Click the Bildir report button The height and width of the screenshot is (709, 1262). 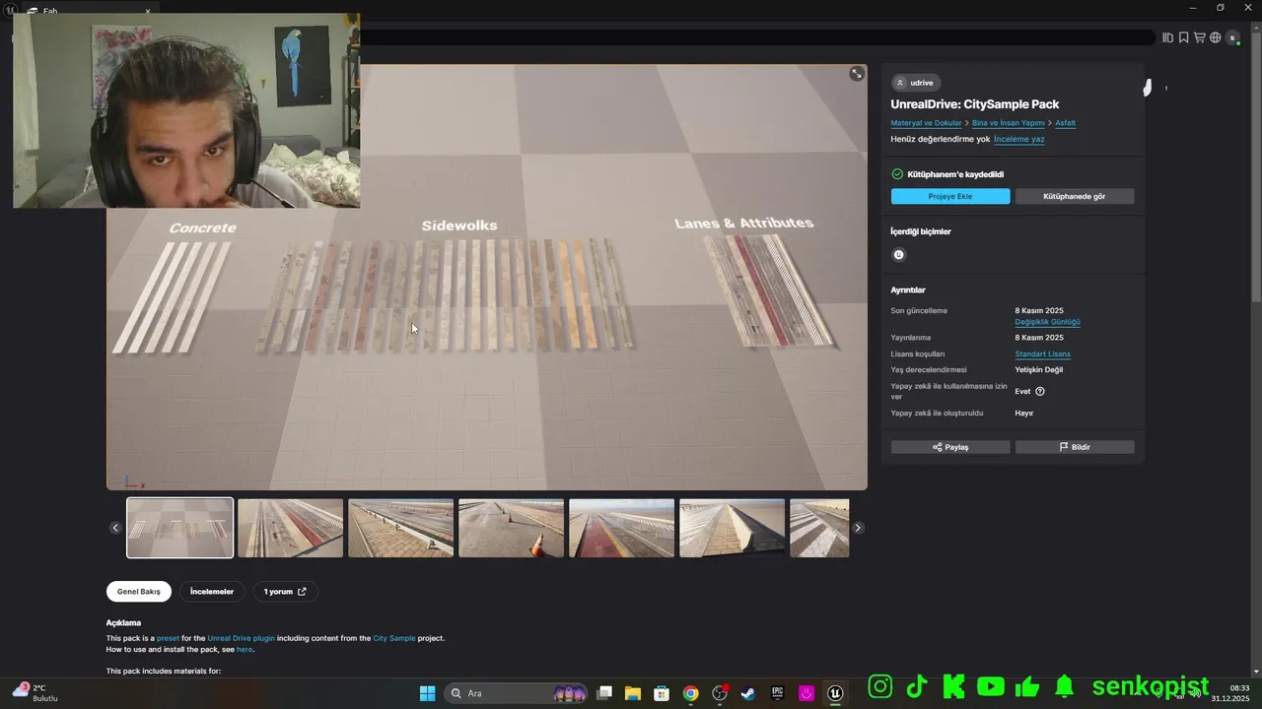point(1075,447)
